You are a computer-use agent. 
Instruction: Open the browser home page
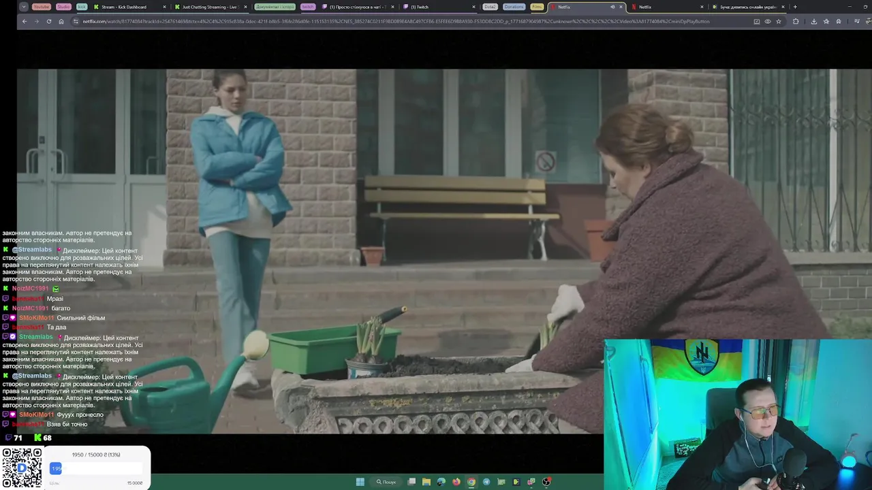click(x=61, y=21)
